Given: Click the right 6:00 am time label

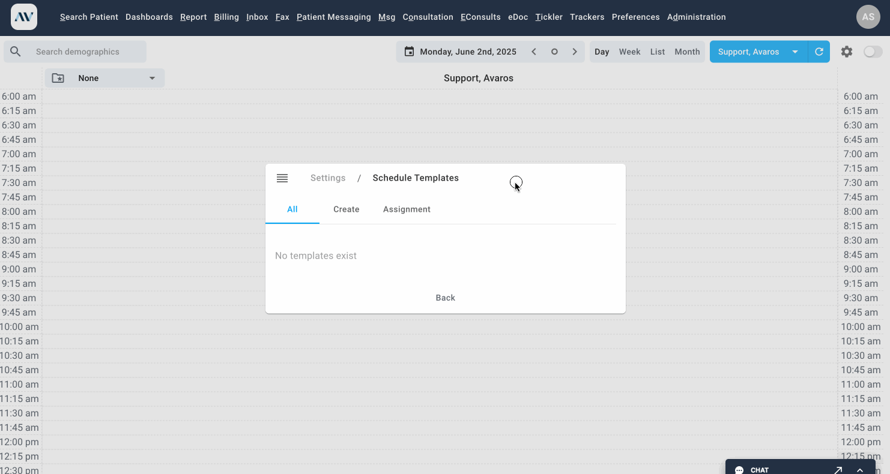Looking at the screenshot, I should [x=861, y=96].
